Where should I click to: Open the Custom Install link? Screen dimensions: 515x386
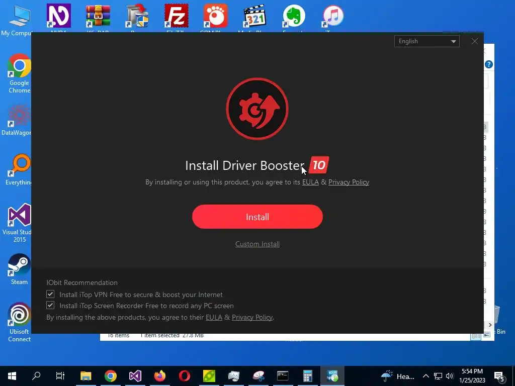click(x=257, y=244)
